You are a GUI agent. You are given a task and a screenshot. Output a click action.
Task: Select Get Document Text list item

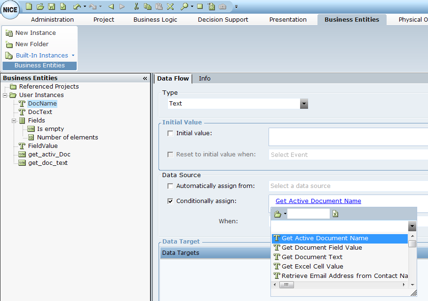pos(312,257)
